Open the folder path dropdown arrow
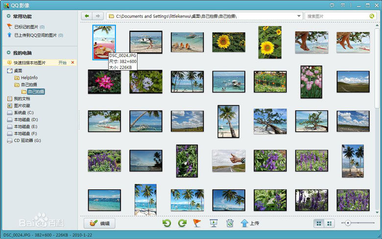The height and width of the screenshot is (239, 382). [x=298, y=16]
